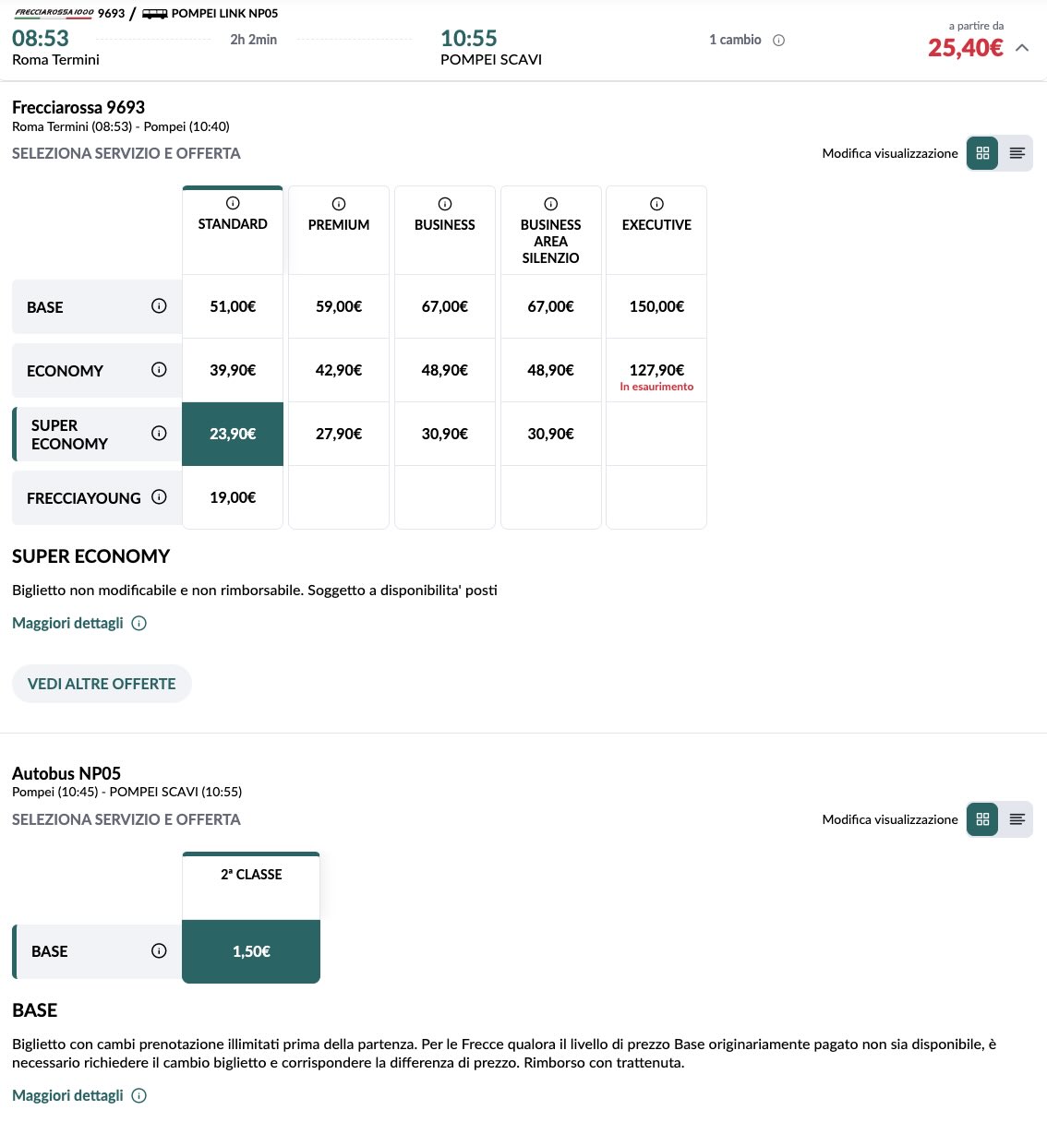1047x1122 pixels.
Task: Pick FrecciaYoung Standard fare 19,00€
Action: [x=233, y=497]
